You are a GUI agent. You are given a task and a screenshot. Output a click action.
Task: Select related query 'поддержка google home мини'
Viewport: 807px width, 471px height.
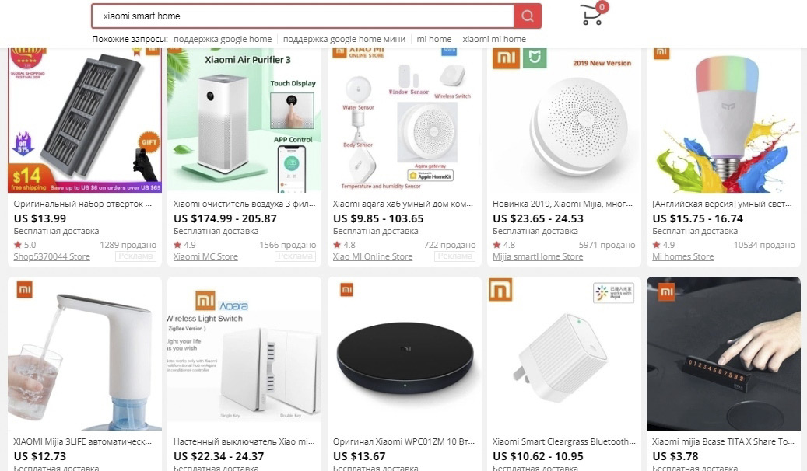pyautogui.click(x=344, y=39)
